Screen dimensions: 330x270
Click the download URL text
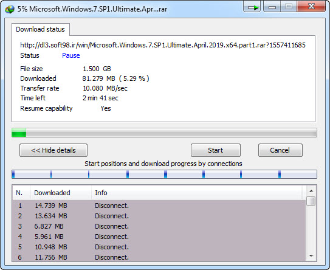pyautogui.click(x=163, y=45)
